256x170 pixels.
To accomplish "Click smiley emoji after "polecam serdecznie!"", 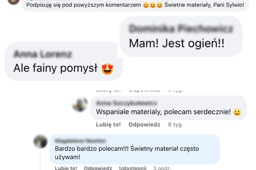I will coord(237,112).
